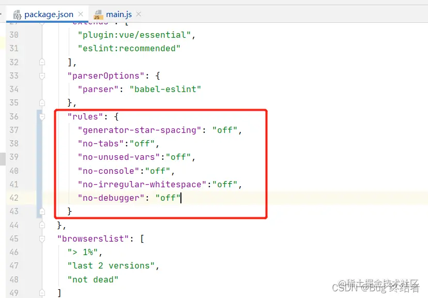
Task: Switch to the package.json tab
Action: pyautogui.click(x=49, y=14)
